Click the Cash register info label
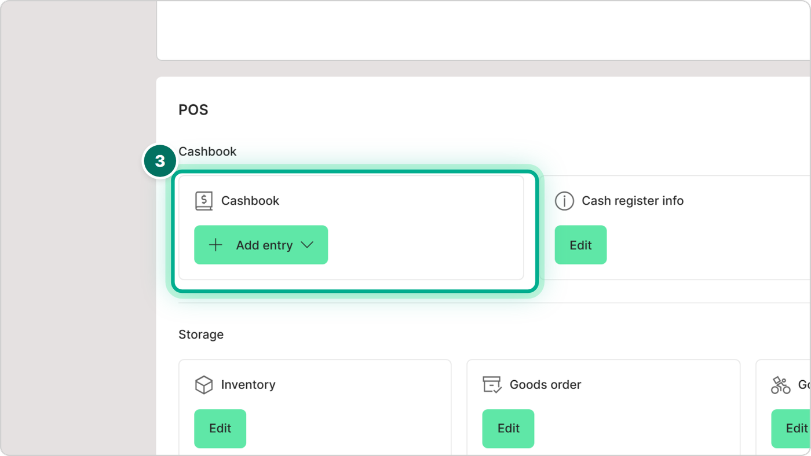The width and height of the screenshot is (811, 456). pos(633,201)
